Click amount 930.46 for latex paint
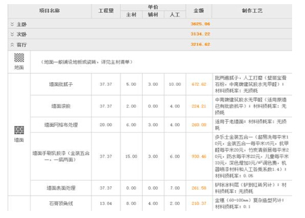The height and width of the screenshot is (218, 305). click(x=199, y=156)
